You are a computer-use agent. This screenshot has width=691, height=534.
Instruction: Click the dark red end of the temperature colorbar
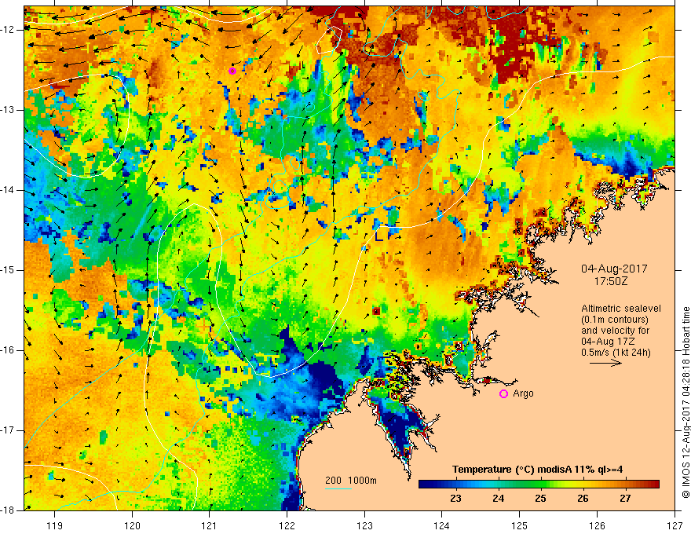point(653,485)
